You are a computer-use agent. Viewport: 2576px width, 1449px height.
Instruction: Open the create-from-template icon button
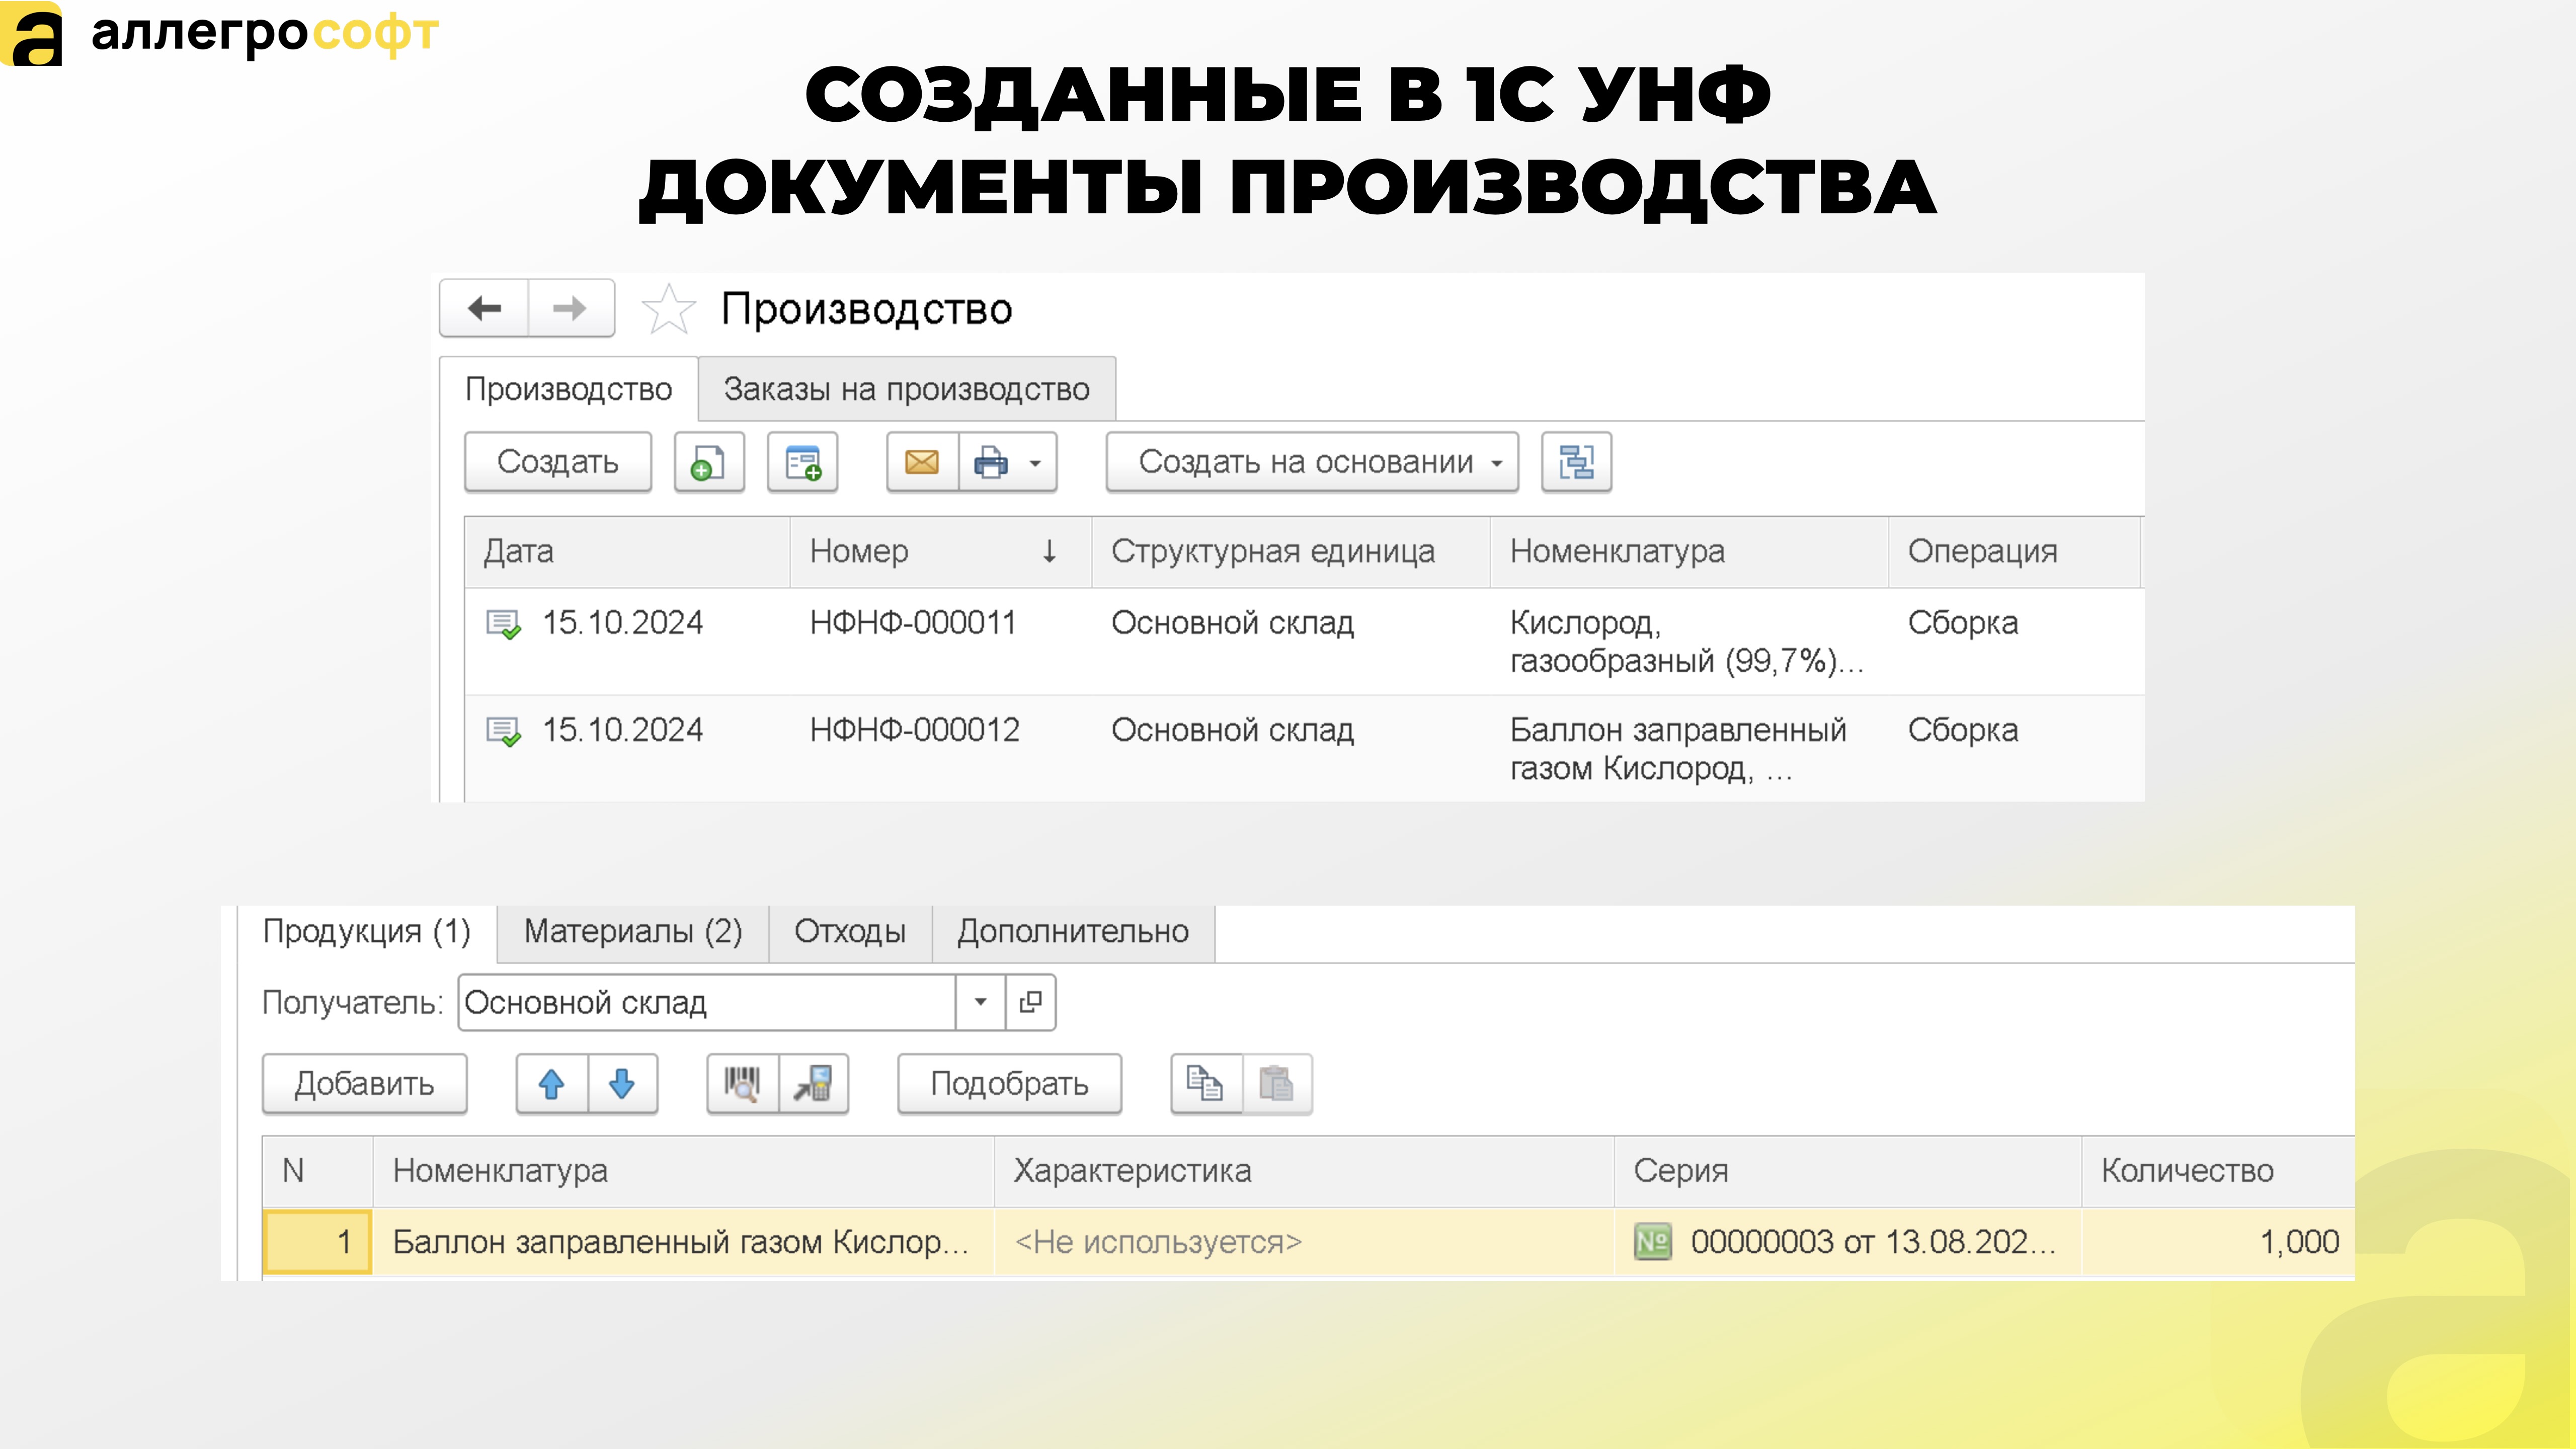click(x=802, y=462)
